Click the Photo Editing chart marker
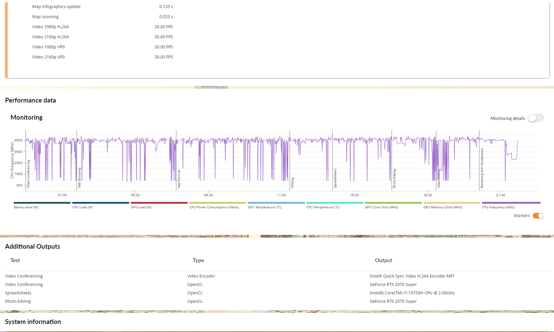The height and width of the screenshot is (332, 554). (394, 178)
